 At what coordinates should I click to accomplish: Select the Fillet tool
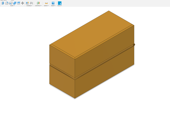(7, 3)
